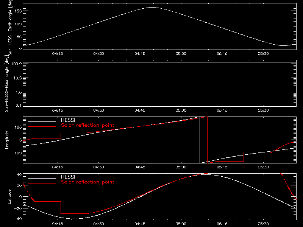The image size is (303, 227).
Task: Click the red Solar reflection point legend in Latitude plot
Action: point(87,182)
